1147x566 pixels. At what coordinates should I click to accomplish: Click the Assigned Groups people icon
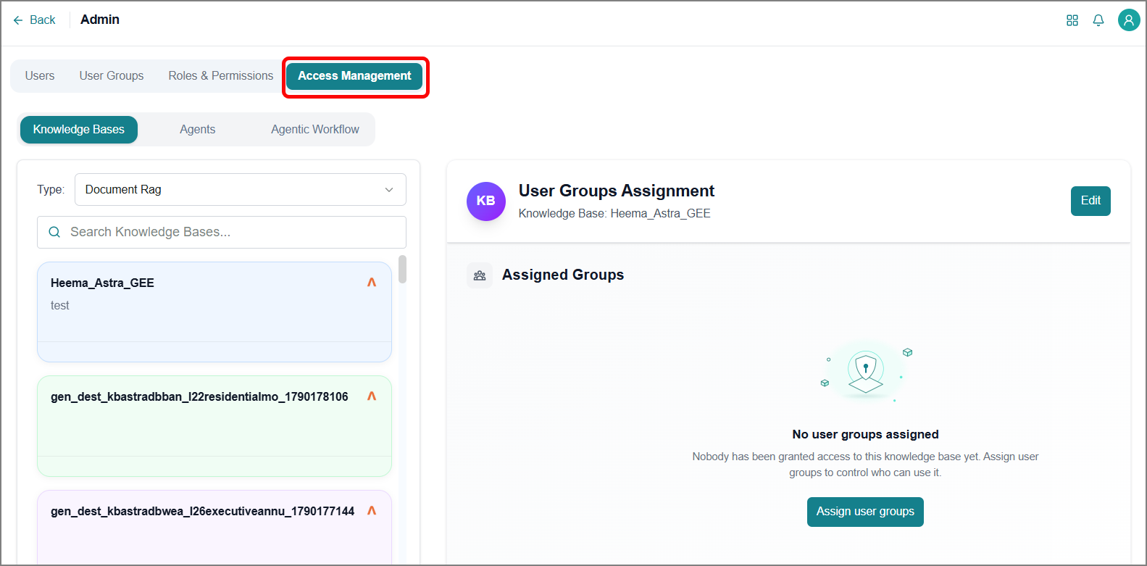click(x=480, y=275)
